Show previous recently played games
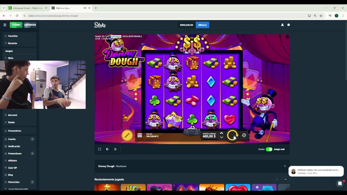347x195 pixels. 277,179
